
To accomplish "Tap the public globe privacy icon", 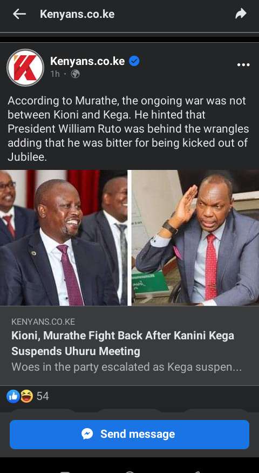I will coord(75,74).
